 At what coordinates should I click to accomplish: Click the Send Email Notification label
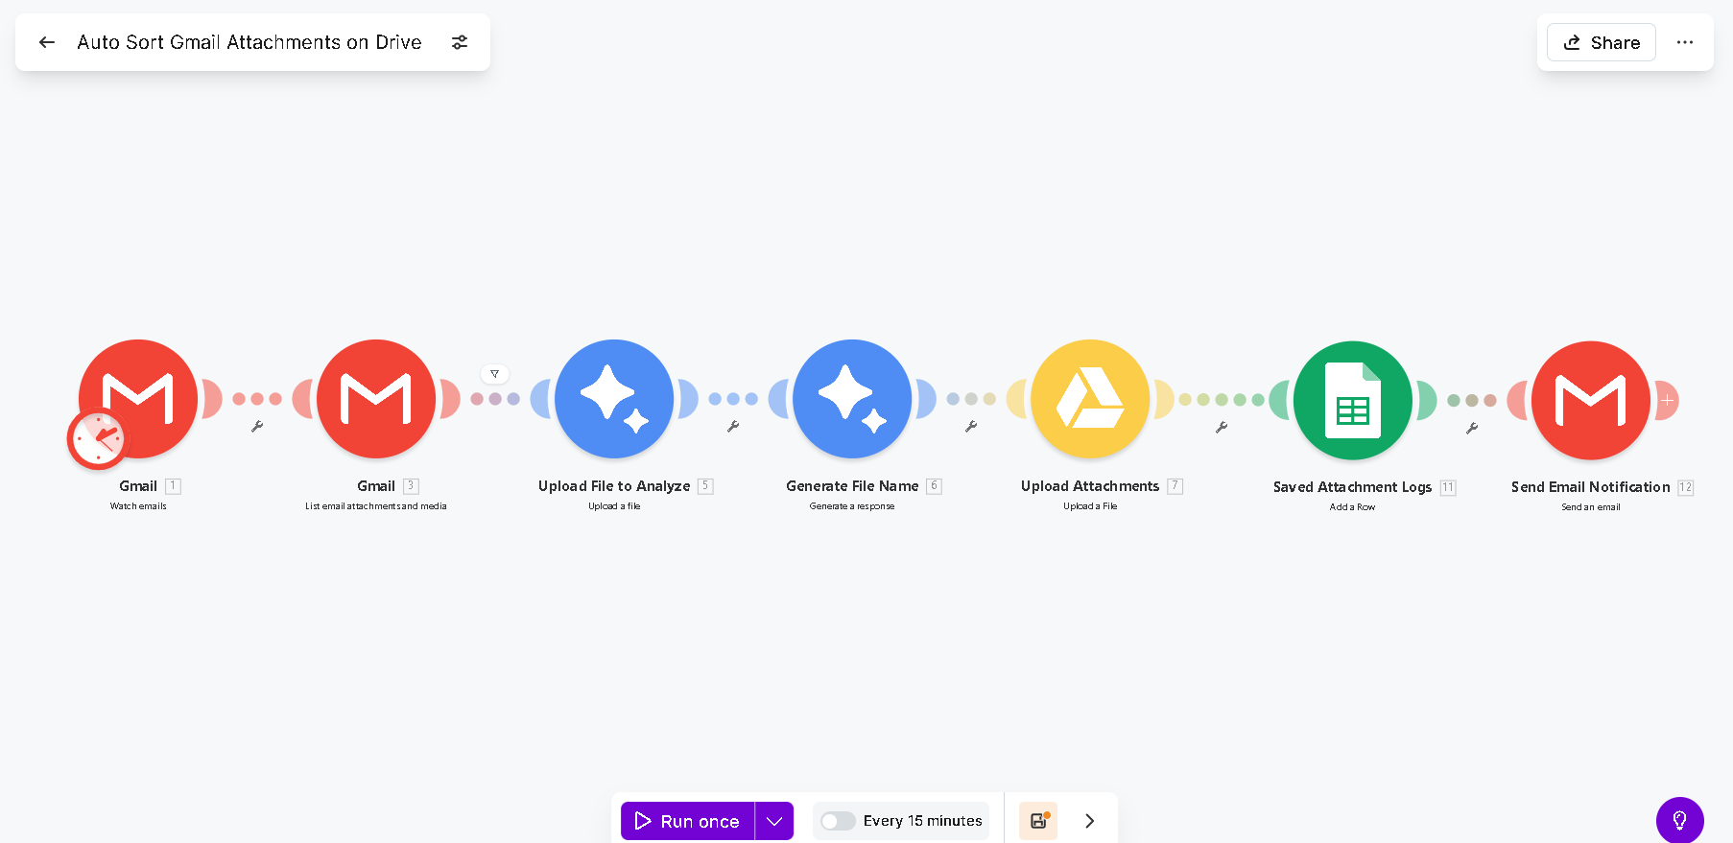point(1590,487)
